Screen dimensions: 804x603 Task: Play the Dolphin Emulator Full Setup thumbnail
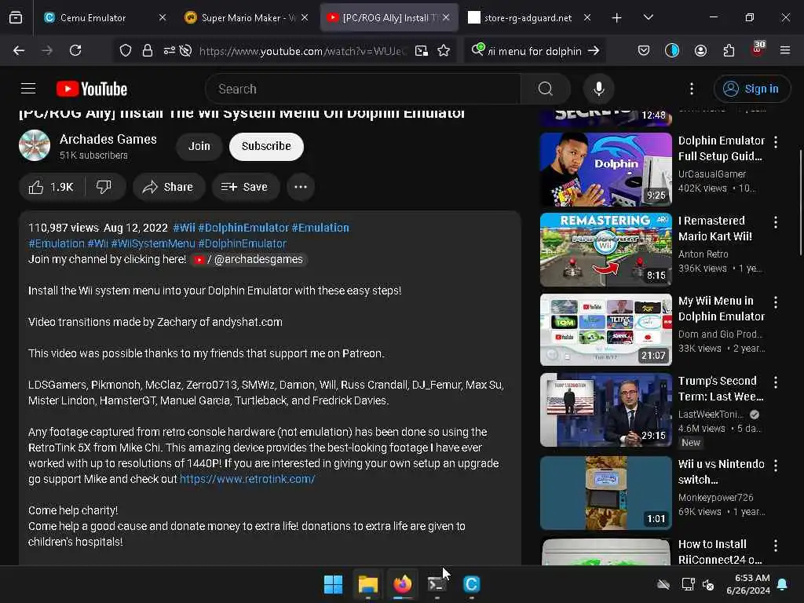pyautogui.click(x=605, y=170)
